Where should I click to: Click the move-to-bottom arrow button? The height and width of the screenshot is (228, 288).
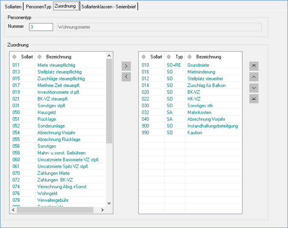coord(254,99)
